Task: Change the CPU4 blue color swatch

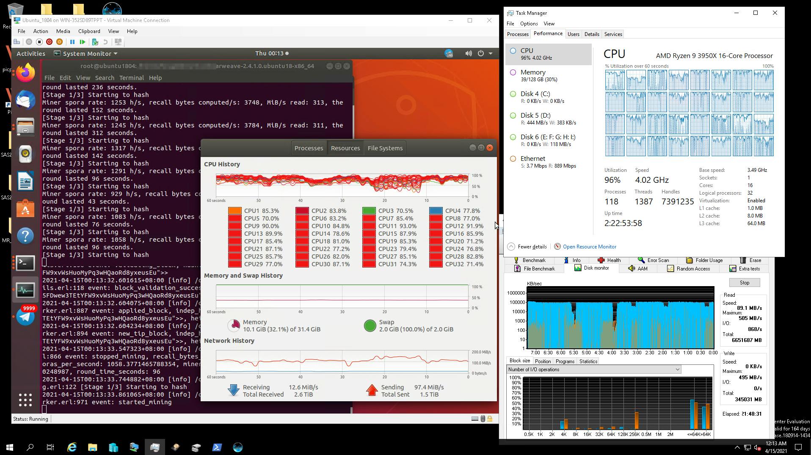Action: tap(436, 211)
